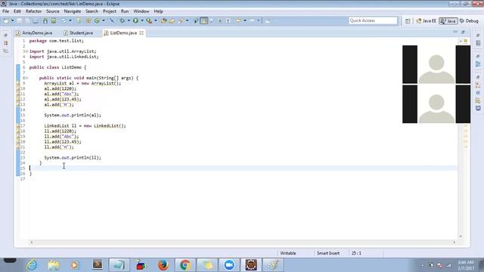The image size is (484, 272).
Task: Click the Save toolbar icon
Action: tap(20, 20)
